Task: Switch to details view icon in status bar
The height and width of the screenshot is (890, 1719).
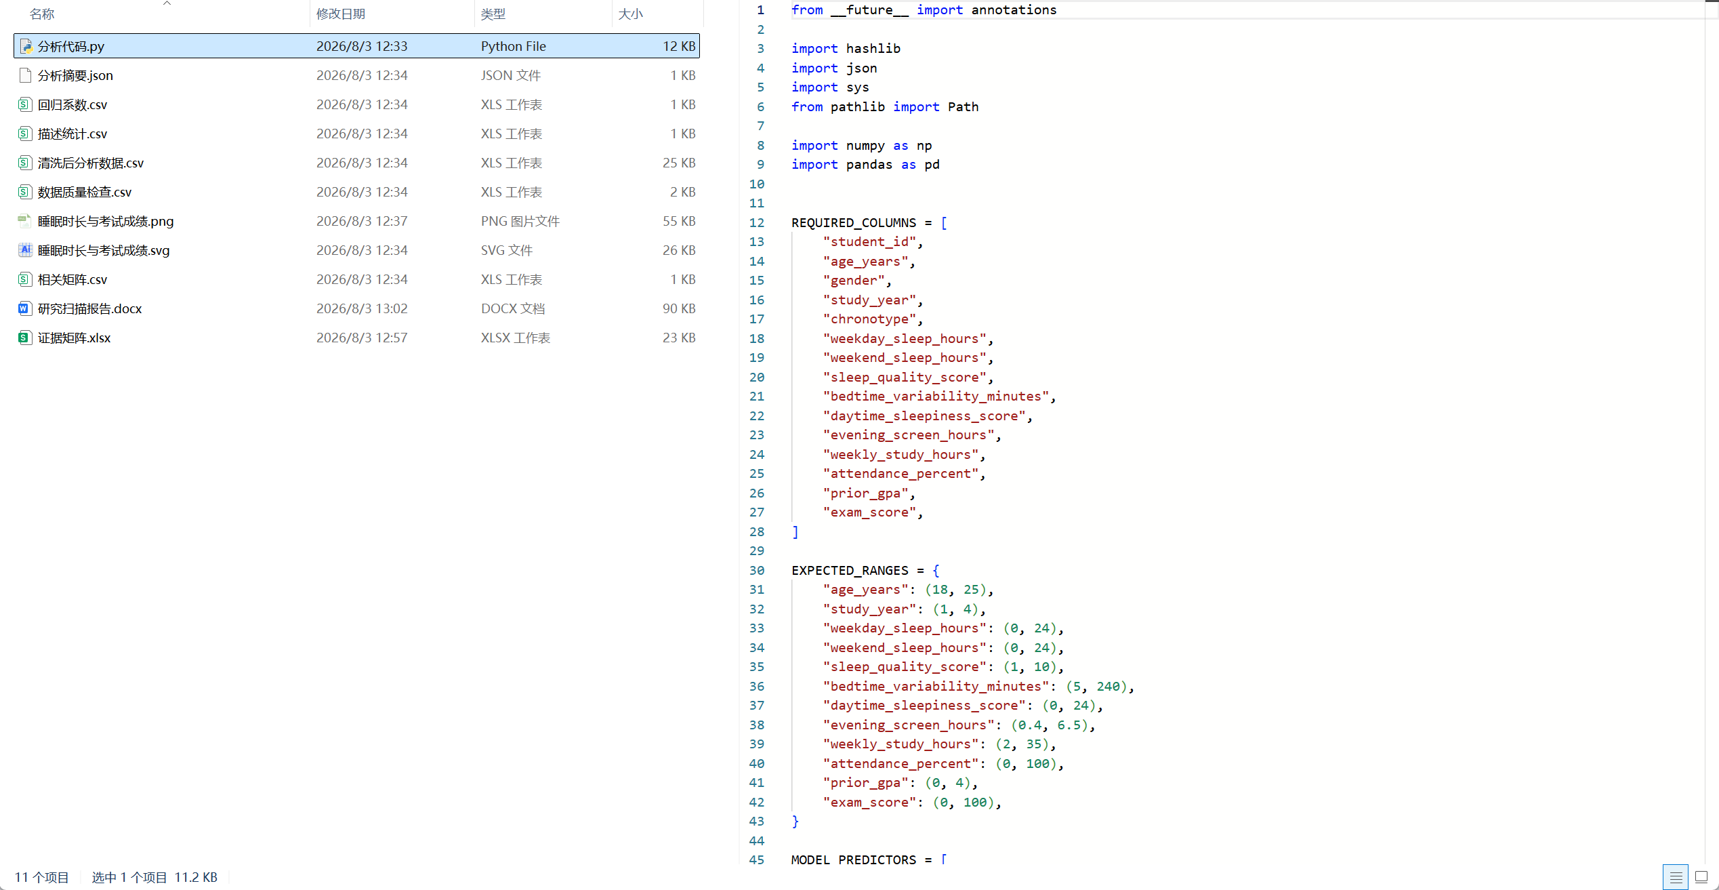Action: (x=1676, y=877)
